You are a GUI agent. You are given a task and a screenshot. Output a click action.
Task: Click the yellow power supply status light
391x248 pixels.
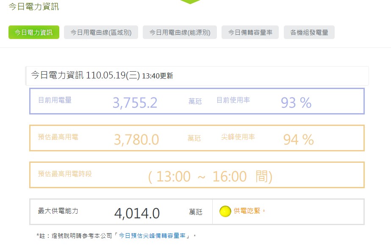click(225, 211)
